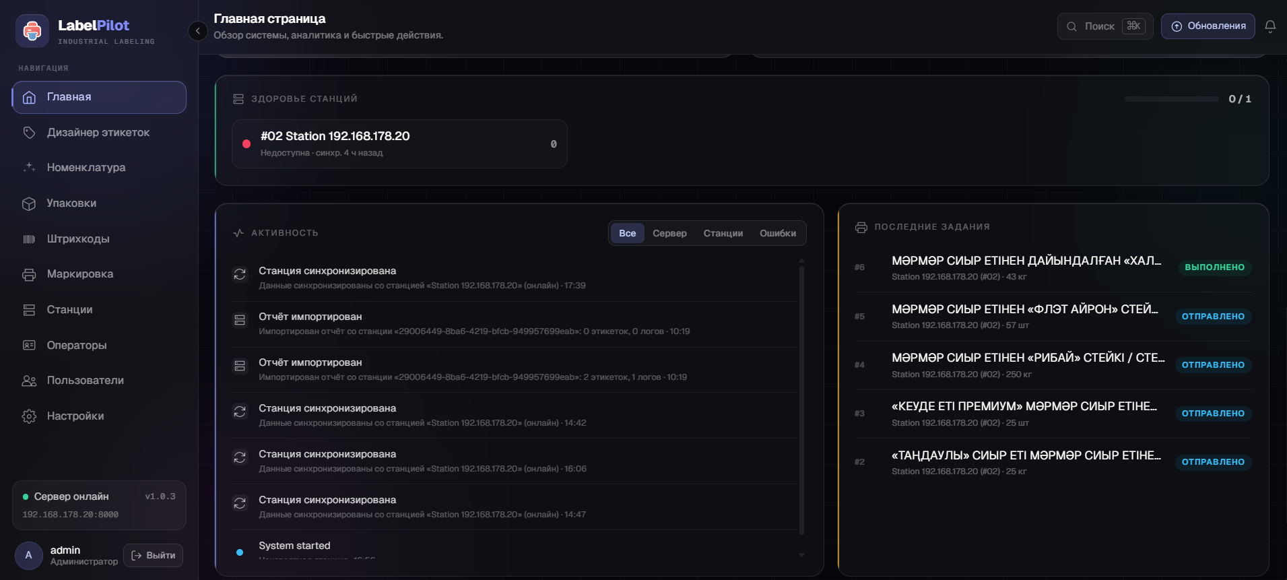
Task: Open the #02 Station 192.168.178.20 card
Action: [399, 144]
